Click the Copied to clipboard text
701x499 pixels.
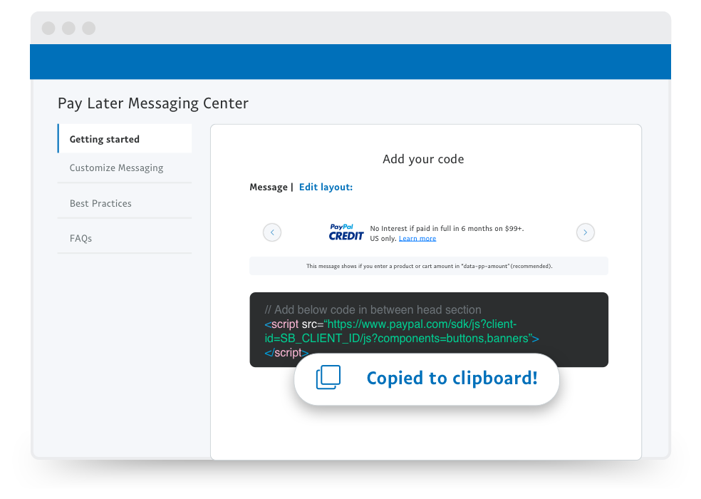coord(452,378)
